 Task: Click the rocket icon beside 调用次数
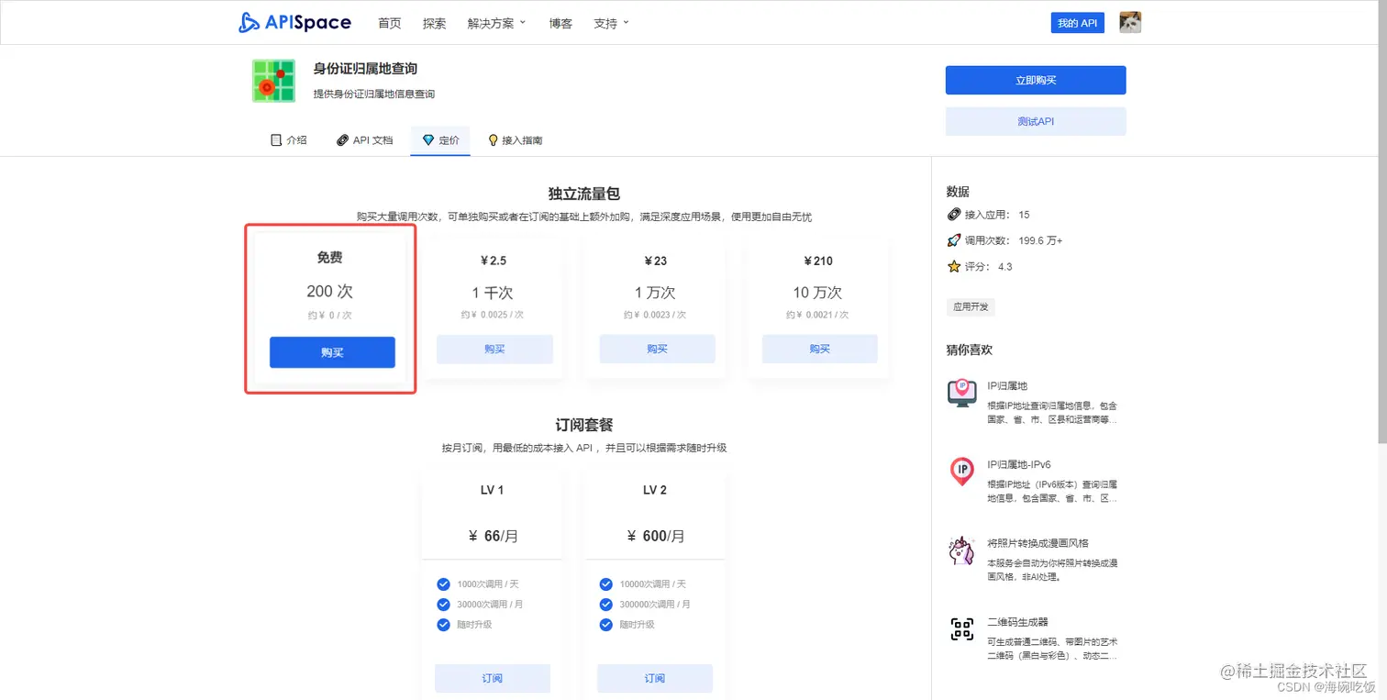tap(954, 240)
